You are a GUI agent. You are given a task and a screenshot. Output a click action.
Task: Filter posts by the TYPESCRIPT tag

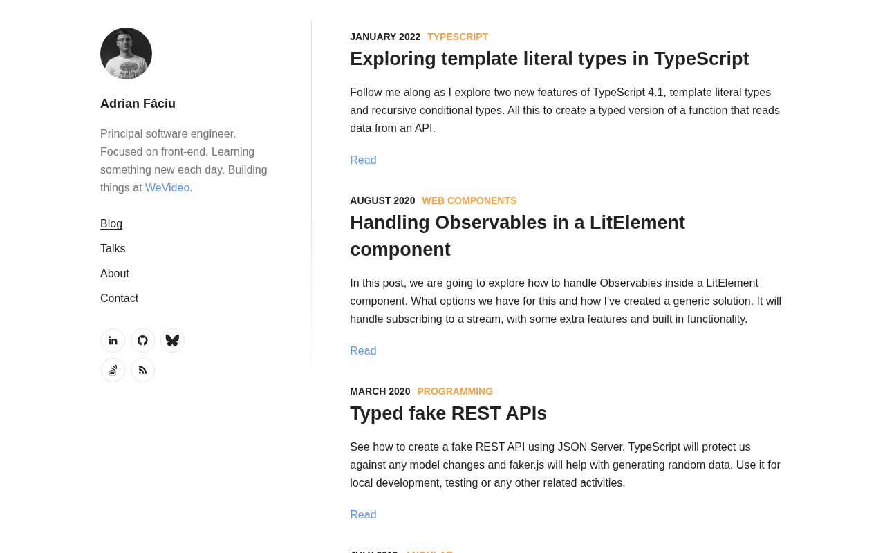click(458, 37)
